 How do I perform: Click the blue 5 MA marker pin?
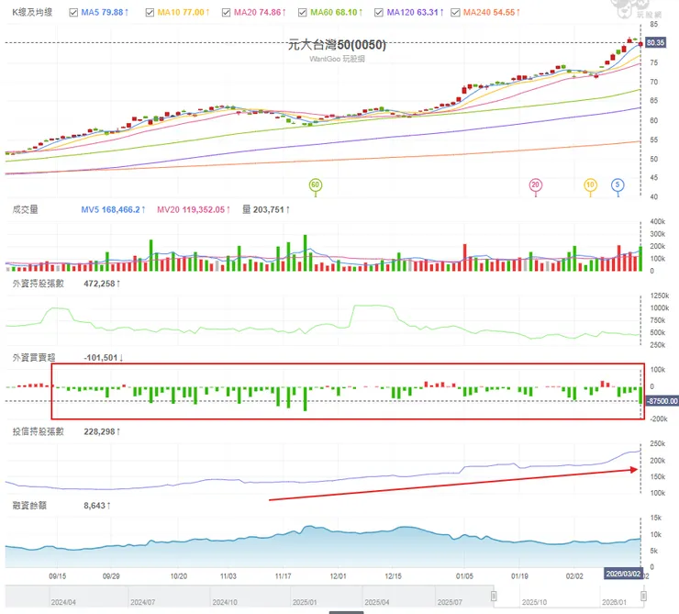[618, 185]
